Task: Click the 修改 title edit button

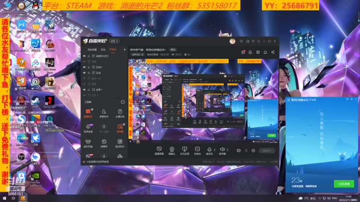Action: click(x=173, y=49)
